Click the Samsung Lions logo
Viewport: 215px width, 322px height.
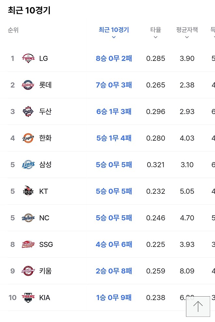[28, 164]
